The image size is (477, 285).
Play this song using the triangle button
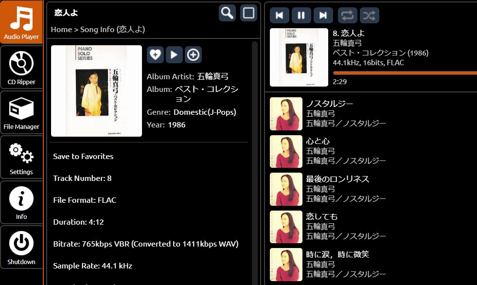coord(174,55)
